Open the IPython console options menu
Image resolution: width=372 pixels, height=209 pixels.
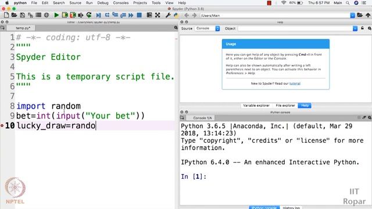pyautogui.click(x=370, y=117)
